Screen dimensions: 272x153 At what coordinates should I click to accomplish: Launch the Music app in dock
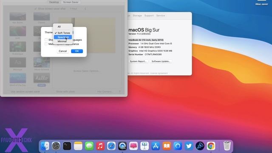click(x=100, y=146)
